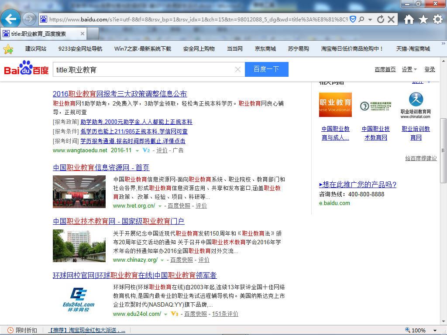The width and height of the screenshot is (447, 335).
Task: Open Favorites with the star icon
Action: click(x=423, y=19)
